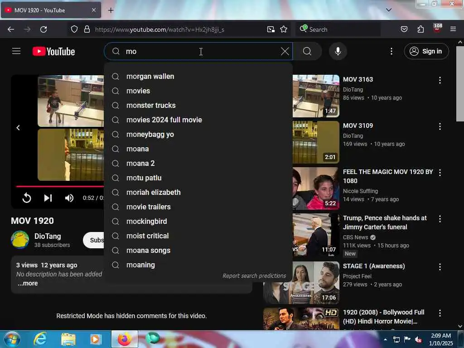The image size is (464, 348).
Task: Go back with browser back arrow
Action: (11, 29)
